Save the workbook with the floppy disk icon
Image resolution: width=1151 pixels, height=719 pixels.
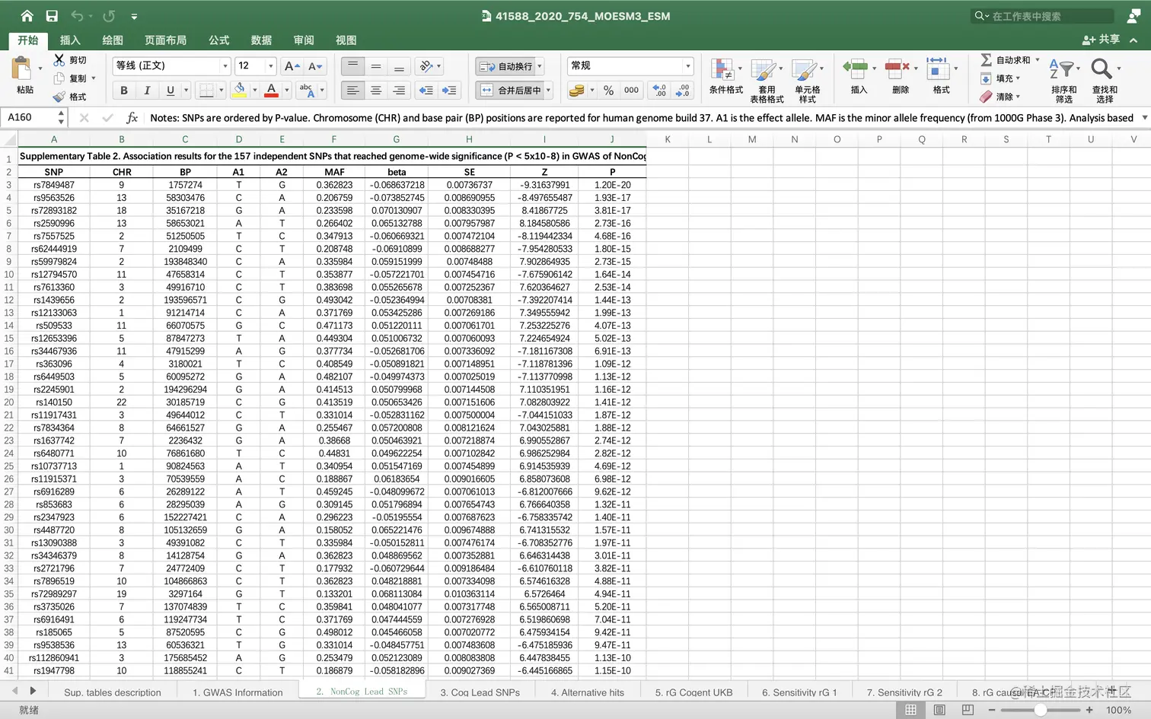pyautogui.click(x=52, y=15)
